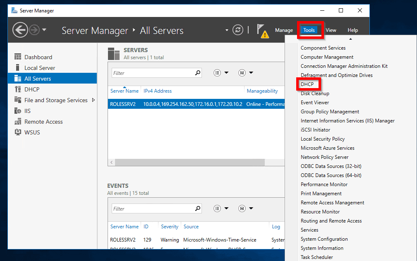The height and width of the screenshot is (261, 417).
Task: Open the View menu
Action: tap(331, 30)
